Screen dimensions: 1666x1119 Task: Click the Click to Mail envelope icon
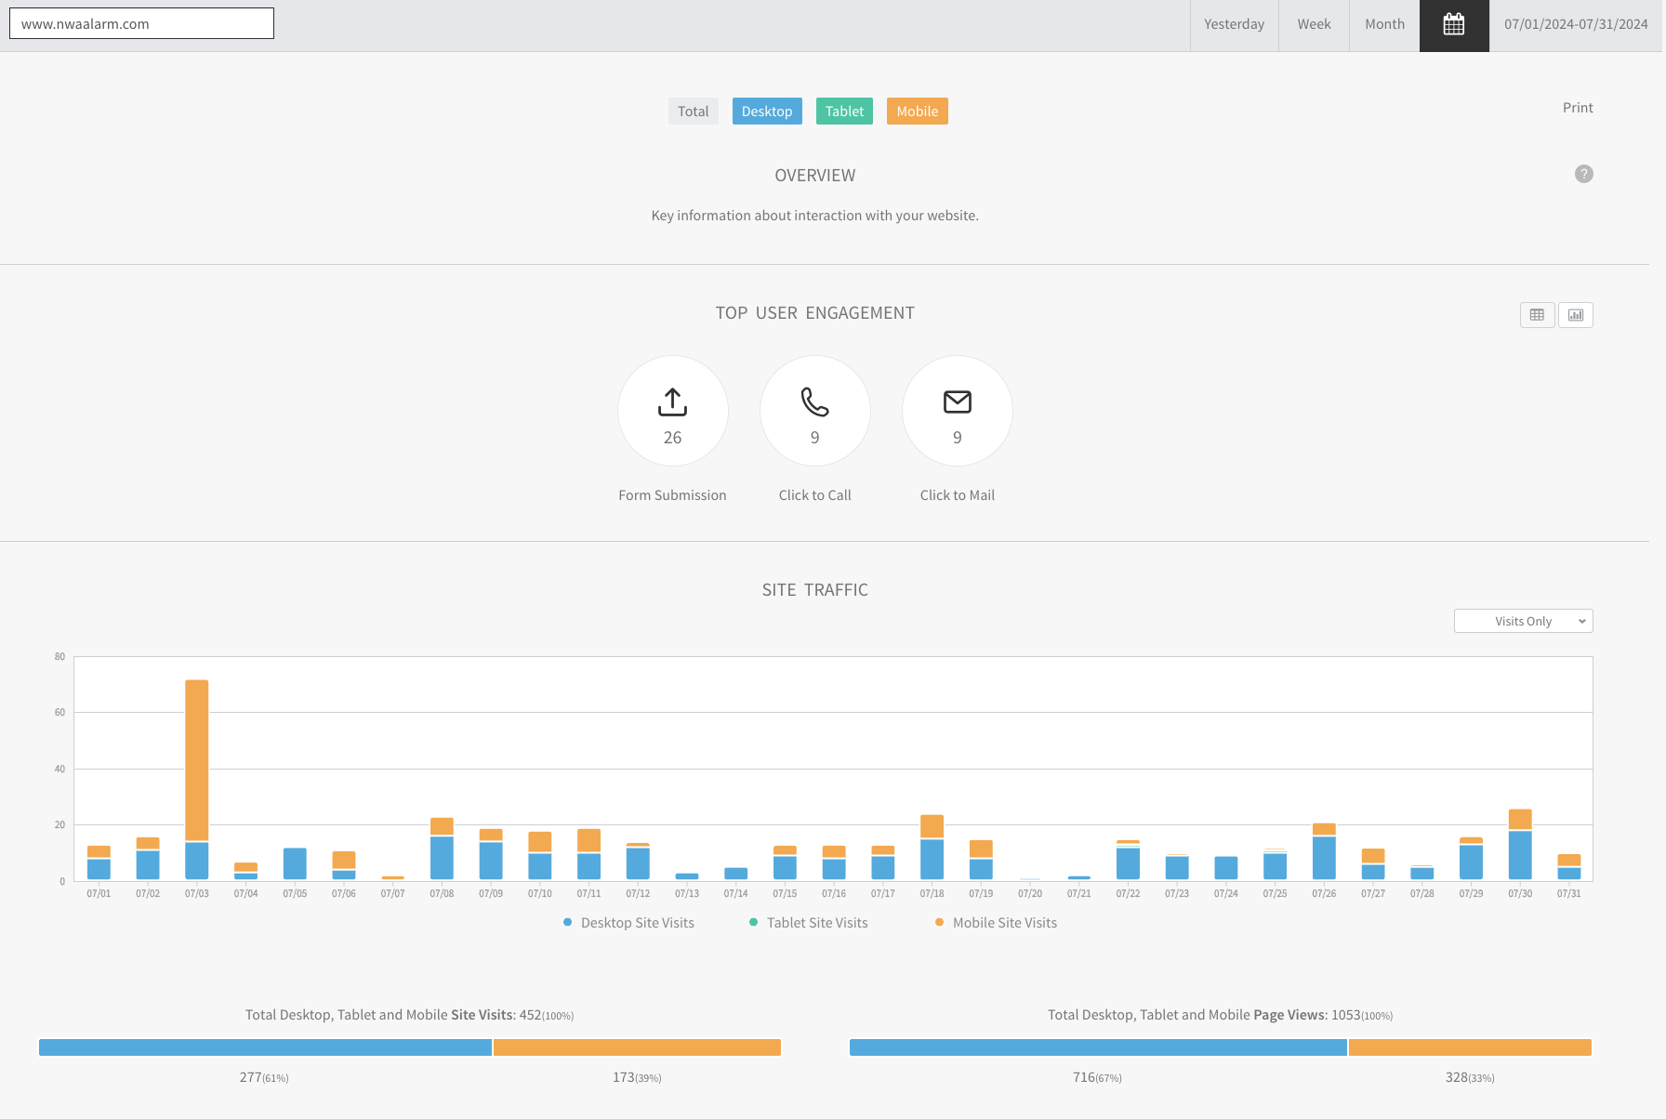click(957, 402)
